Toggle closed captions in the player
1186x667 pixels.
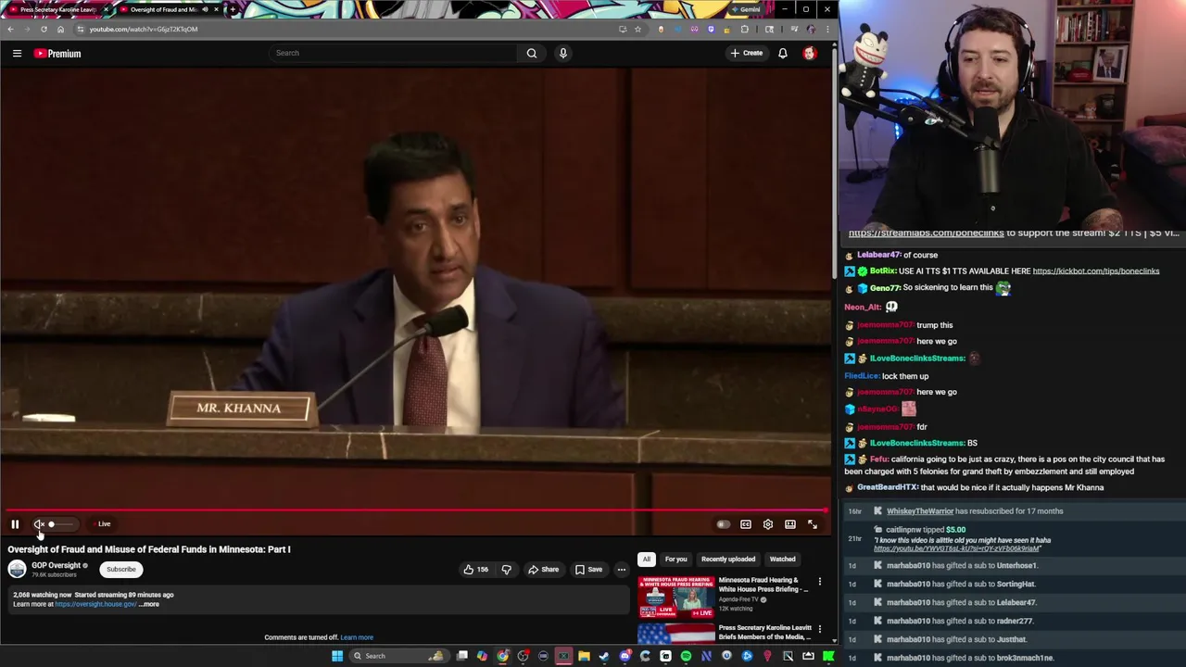tap(745, 524)
